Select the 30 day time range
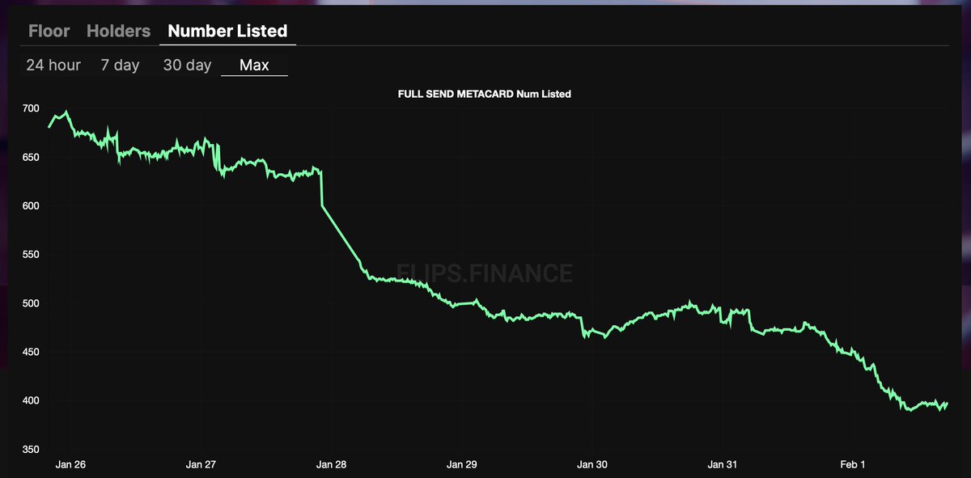 186,65
